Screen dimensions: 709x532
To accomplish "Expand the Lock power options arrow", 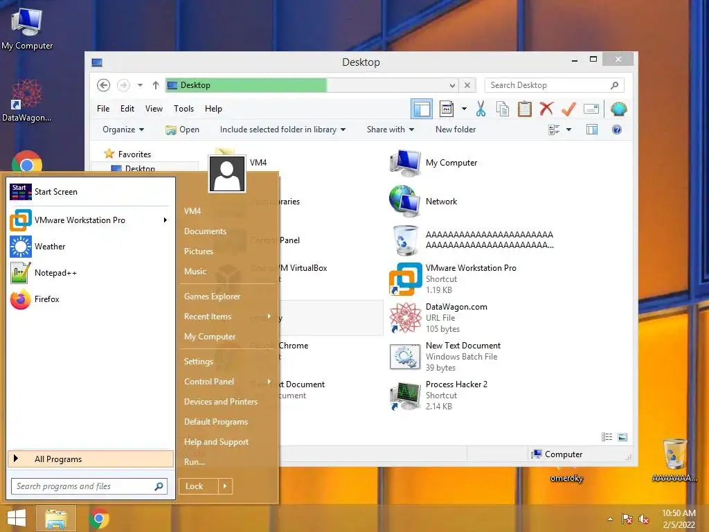I will 225,486.
